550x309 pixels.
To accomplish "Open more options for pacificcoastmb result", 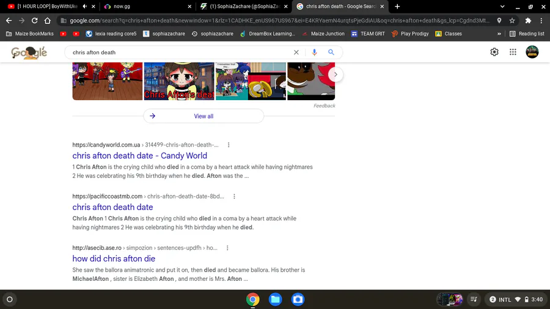I will 234,196.
